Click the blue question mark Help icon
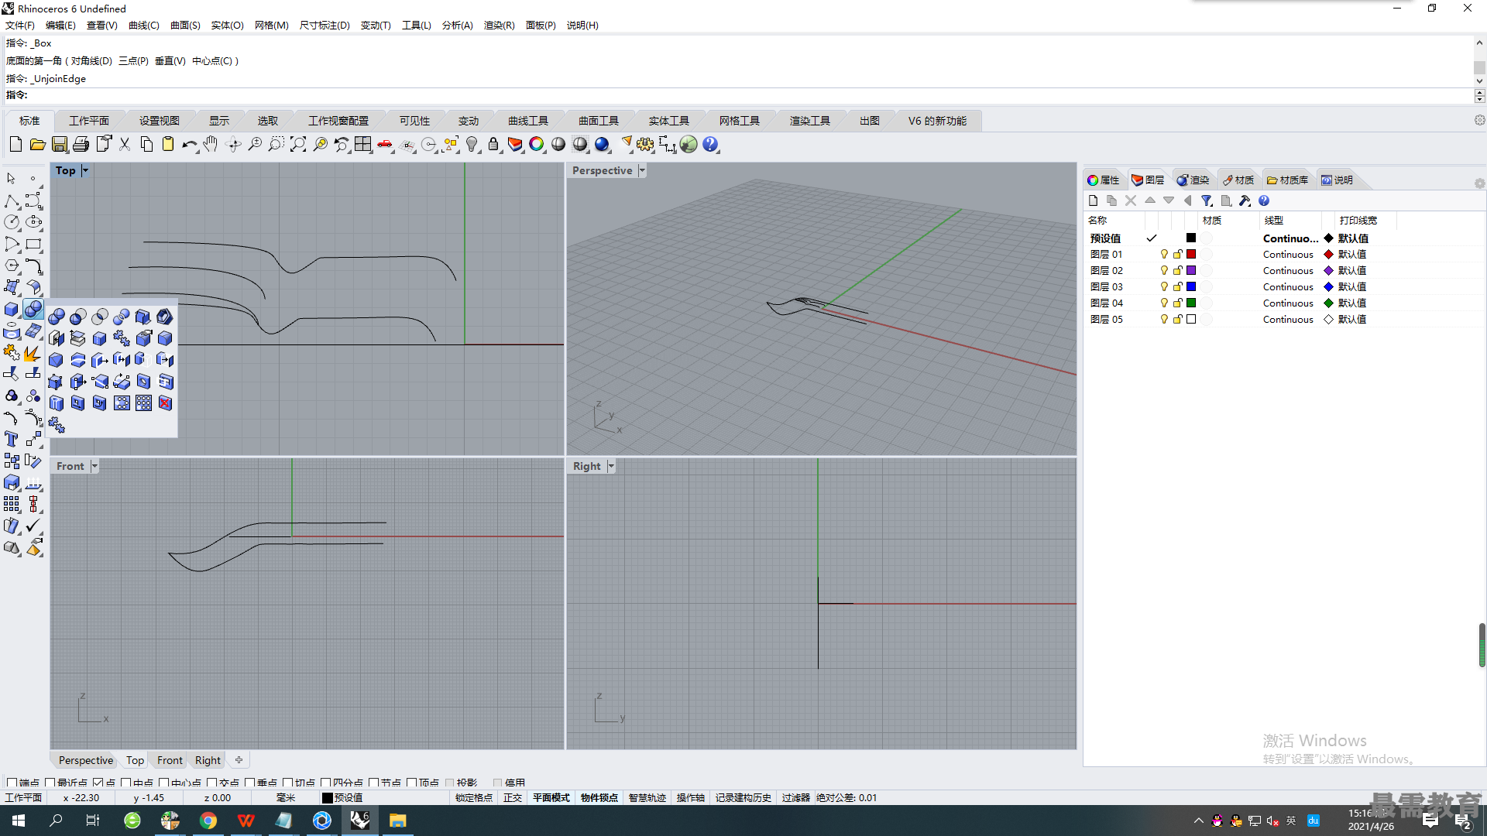This screenshot has height=836, width=1487. 710,145
